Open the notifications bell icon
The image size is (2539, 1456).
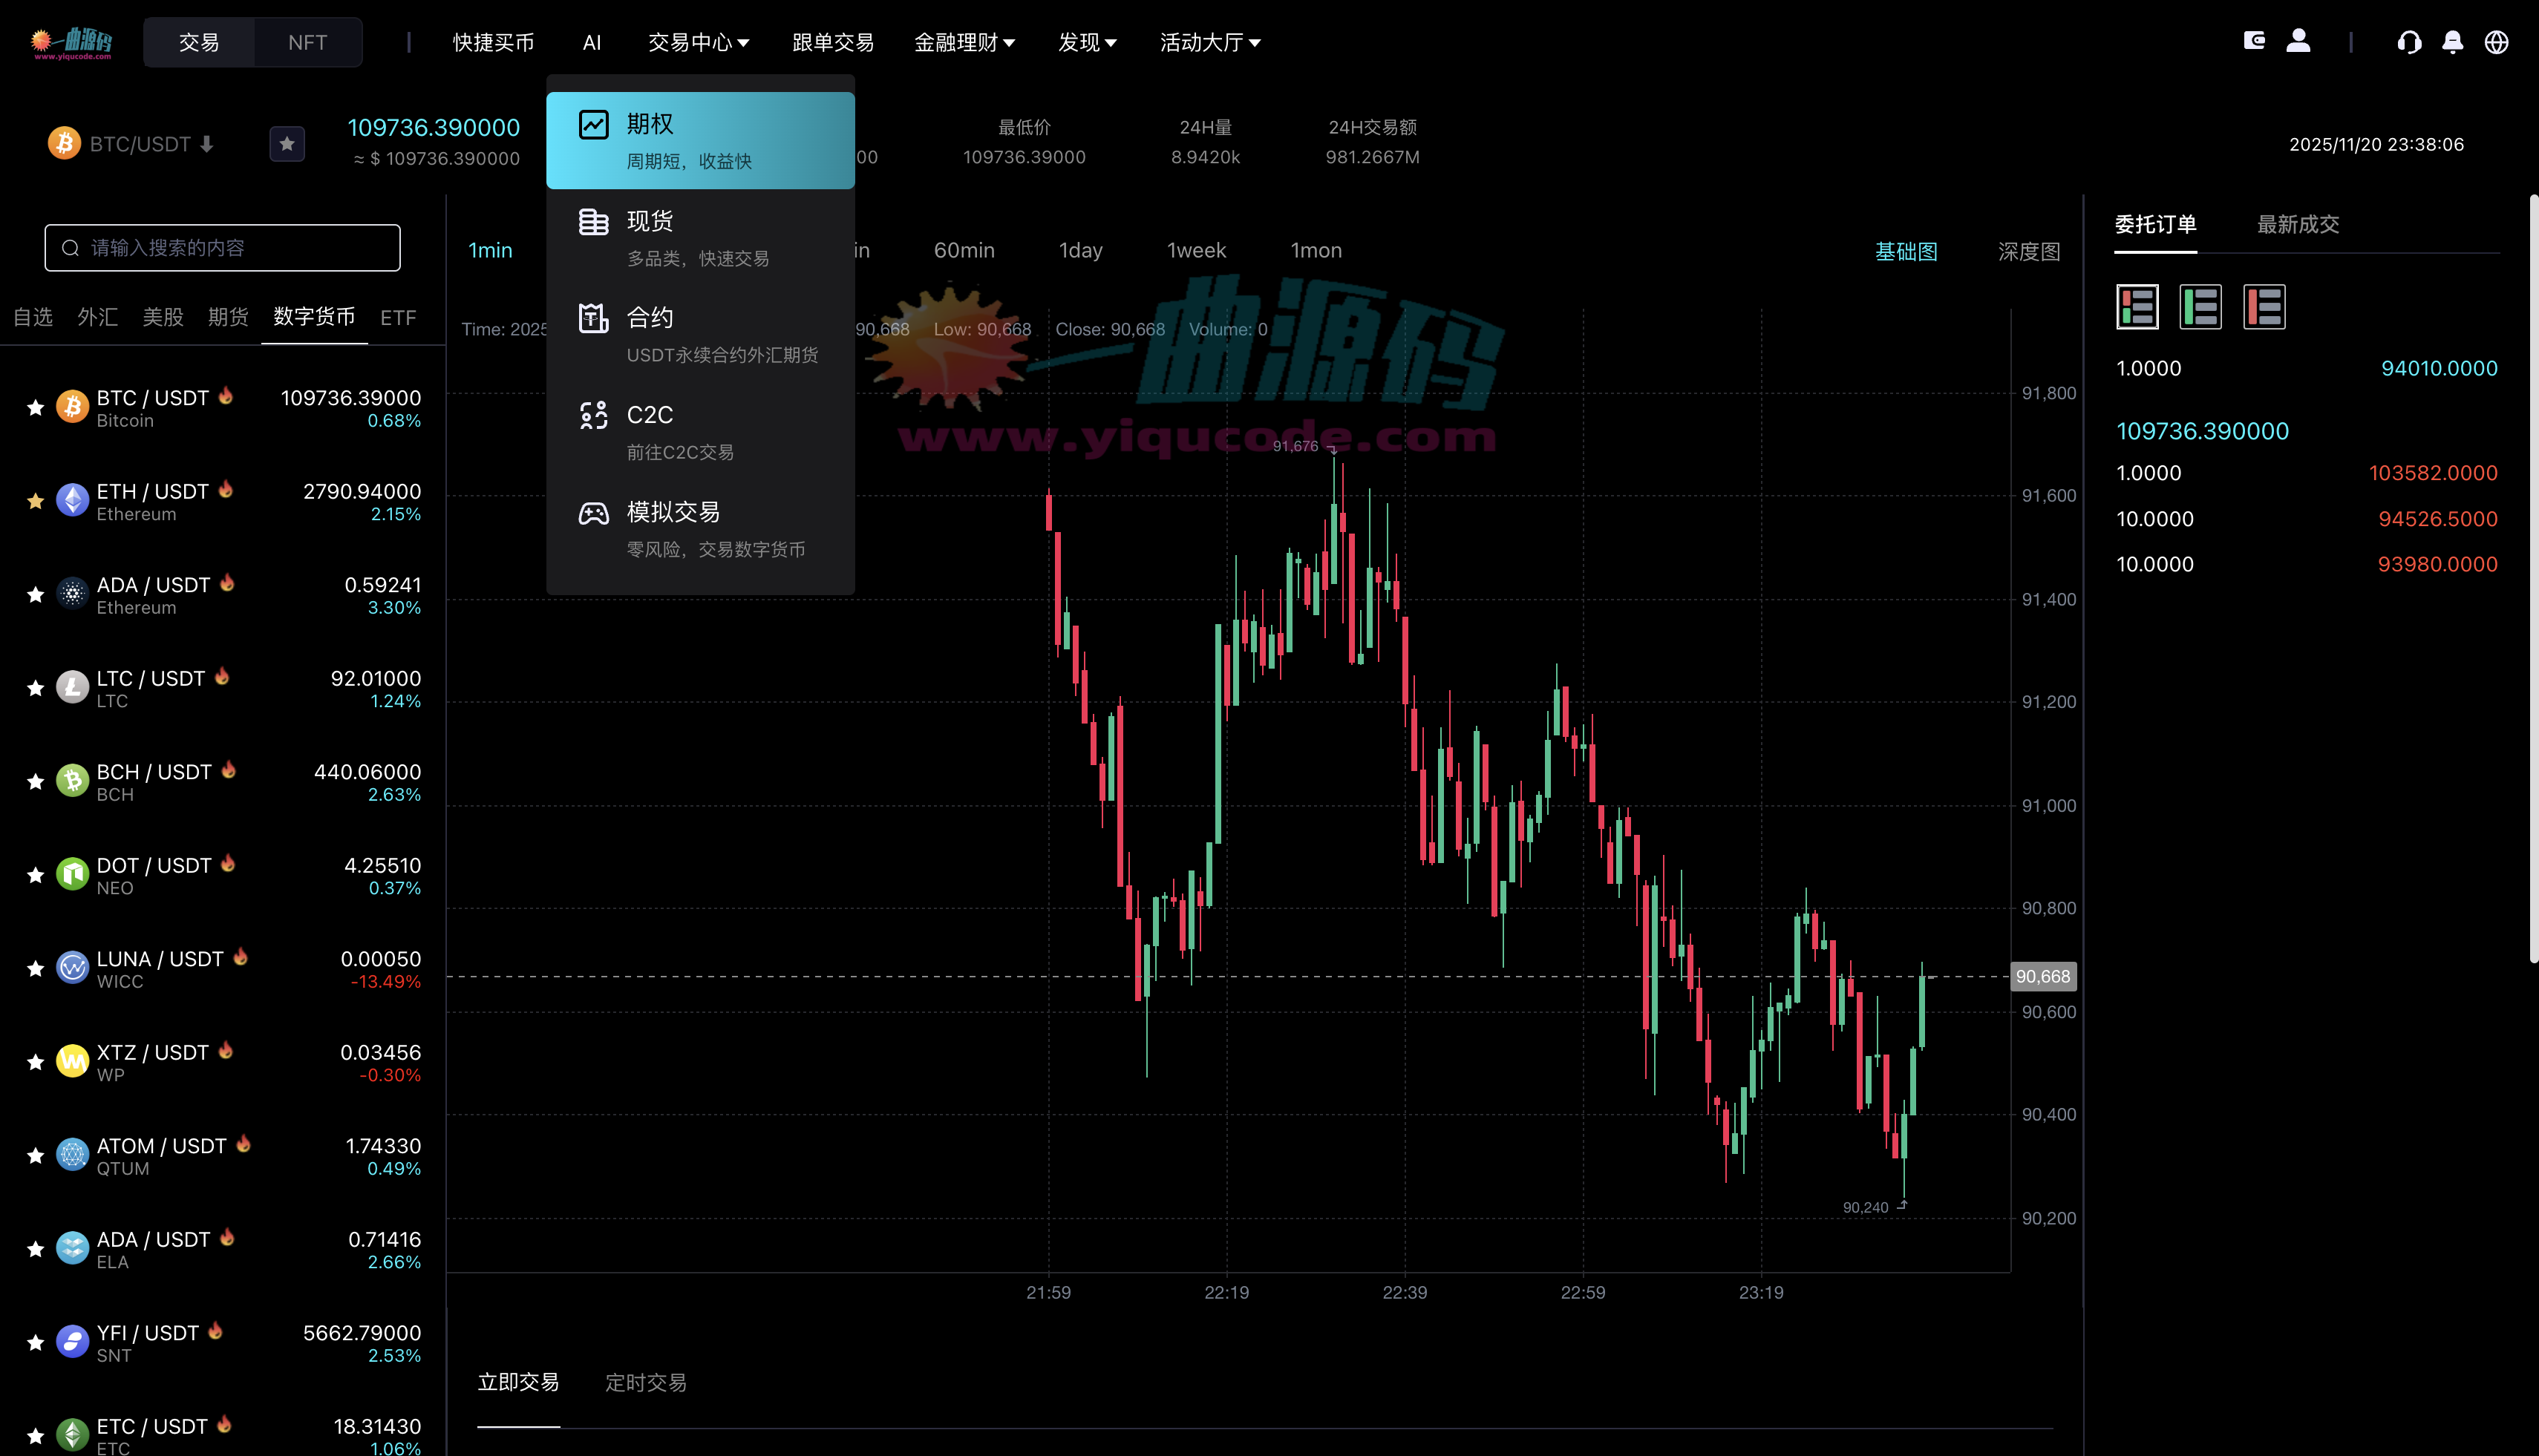point(2452,42)
